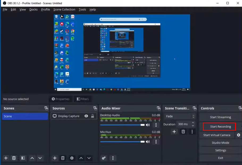Open source properties via the gear icon
The height and width of the screenshot is (165, 242).
click(x=72, y=158)
